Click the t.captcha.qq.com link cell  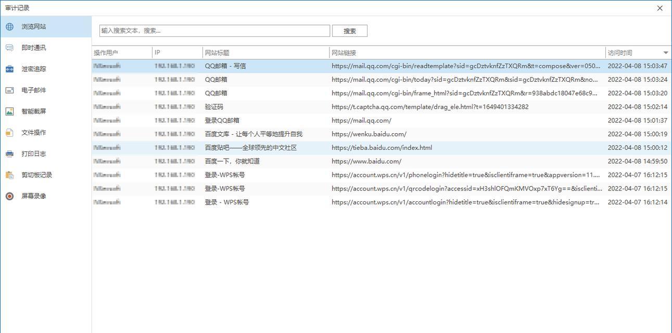click(430, 107)
